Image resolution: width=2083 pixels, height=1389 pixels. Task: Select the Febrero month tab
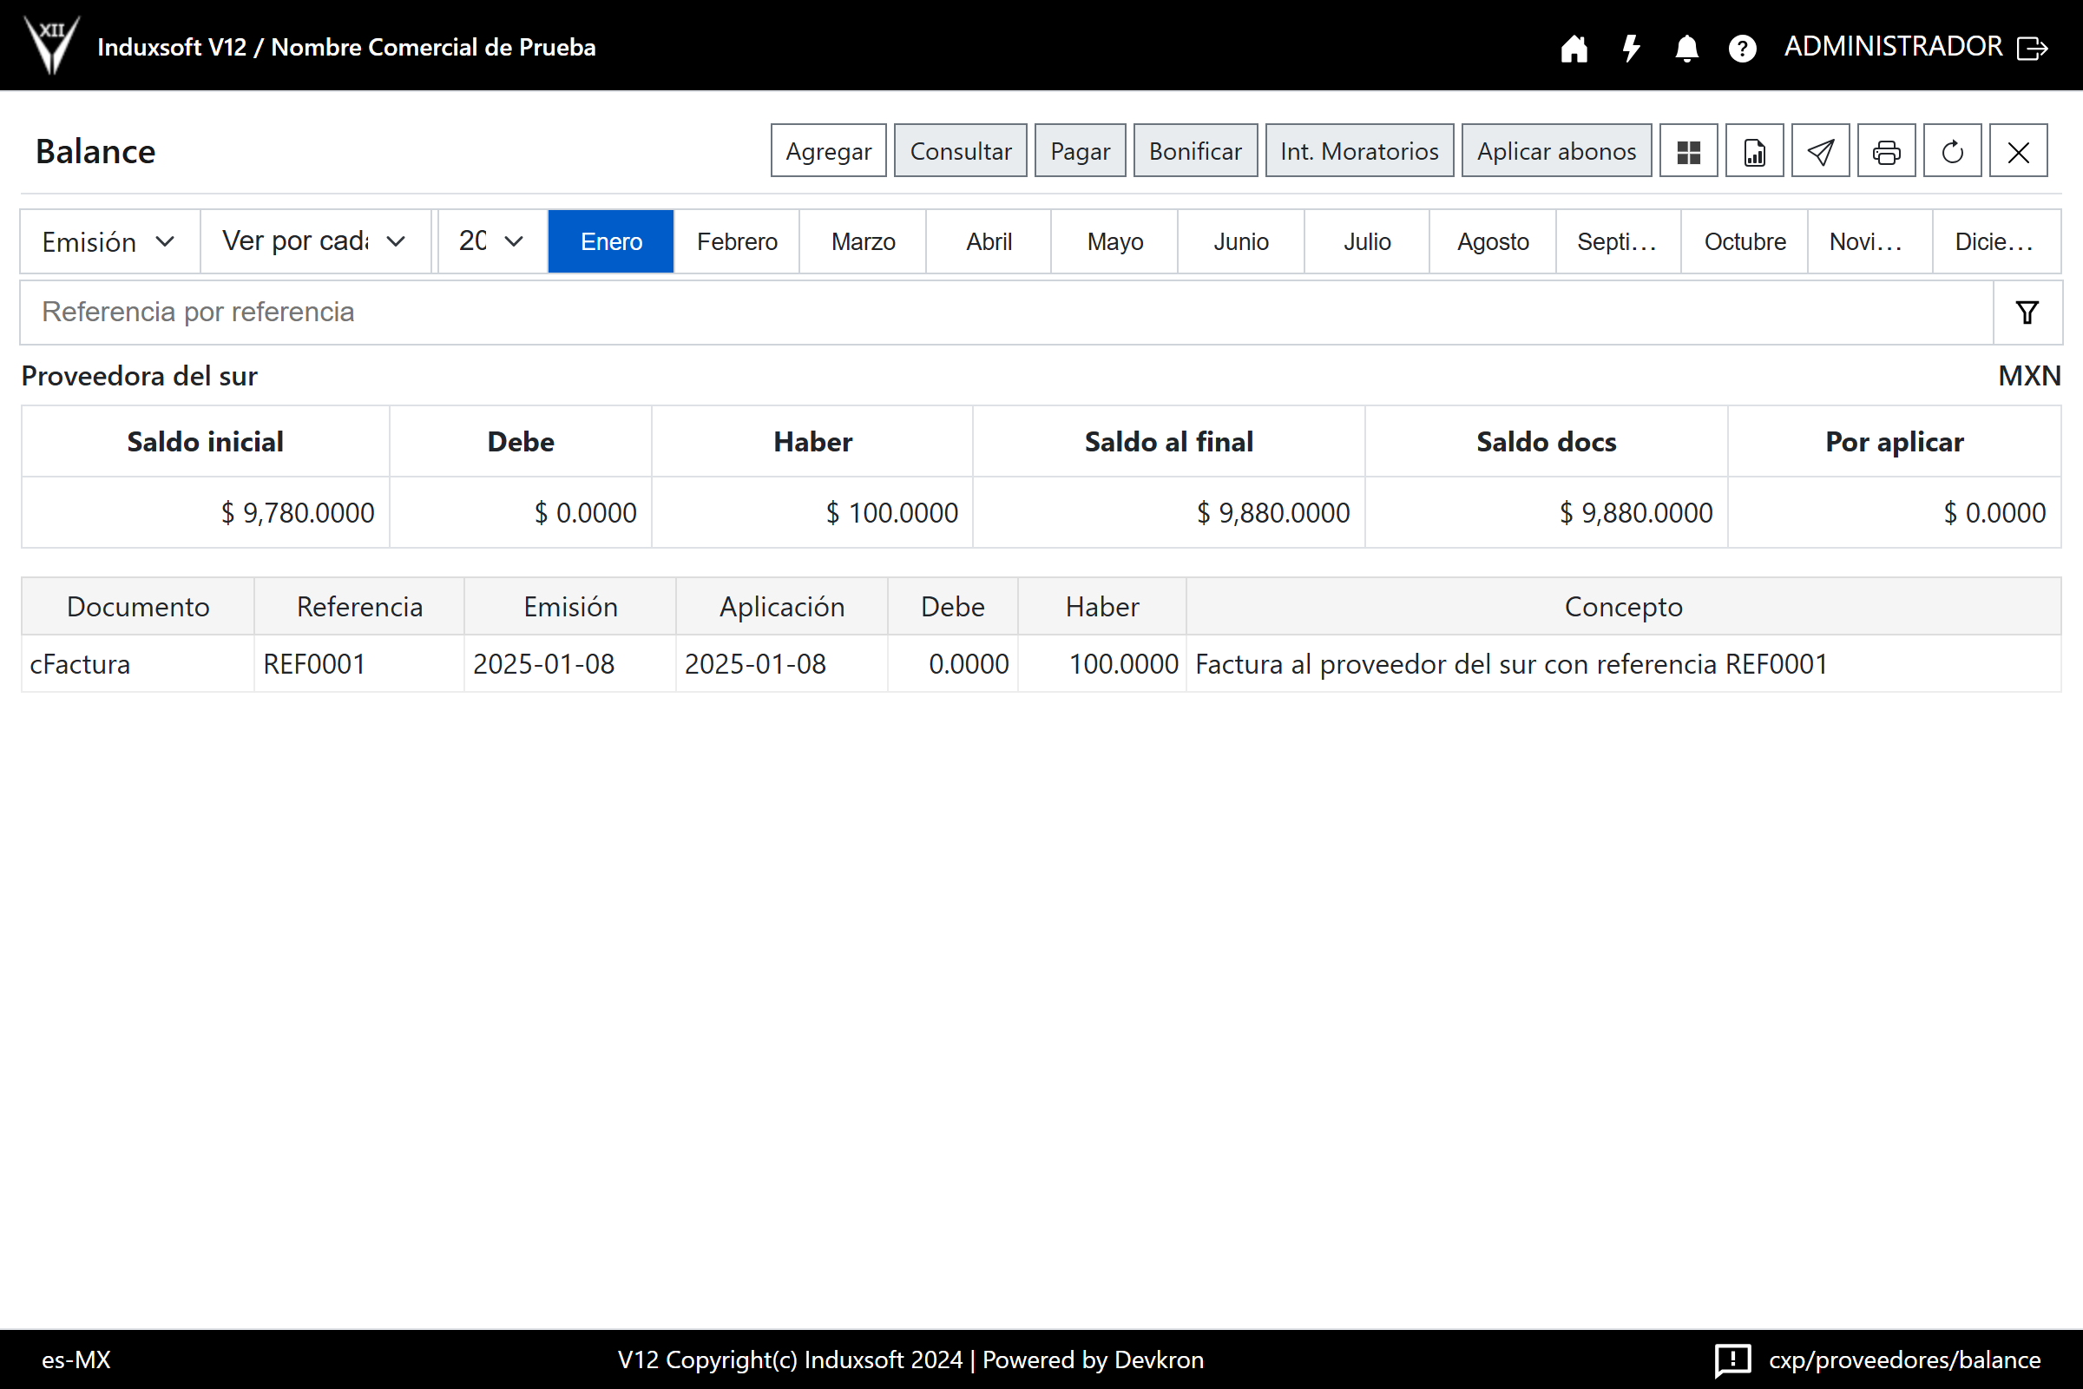736,241
